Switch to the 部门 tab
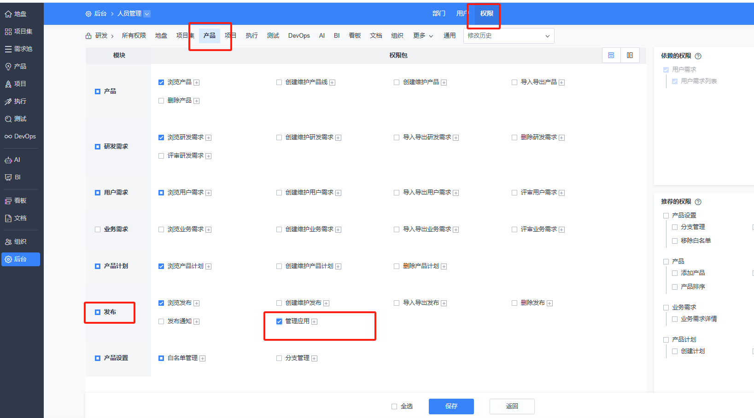The height and width of the screenshot is (418, 754). pyautogui.click(x=439, y=14)
